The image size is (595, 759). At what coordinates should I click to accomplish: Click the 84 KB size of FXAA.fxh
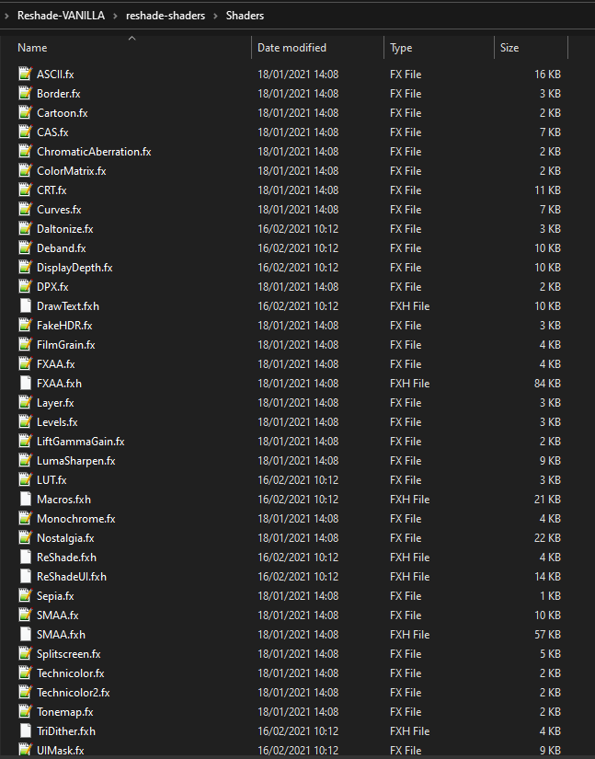pos(547,384)
